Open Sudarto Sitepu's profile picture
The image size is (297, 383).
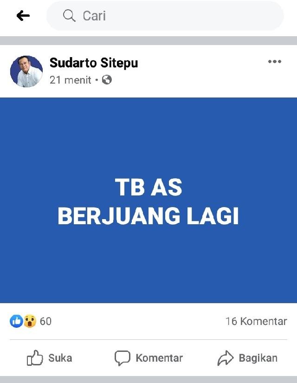tap(26, 71)
